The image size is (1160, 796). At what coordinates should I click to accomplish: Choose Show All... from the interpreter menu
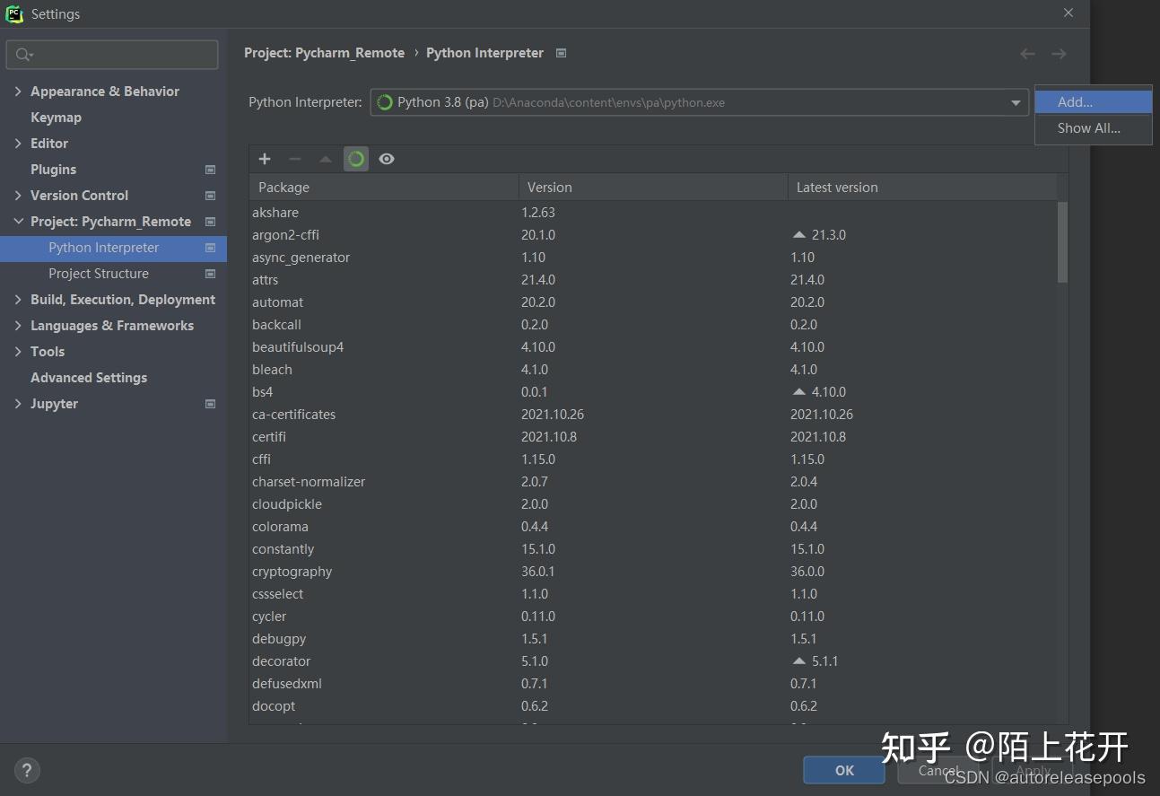click(1087, 128)
